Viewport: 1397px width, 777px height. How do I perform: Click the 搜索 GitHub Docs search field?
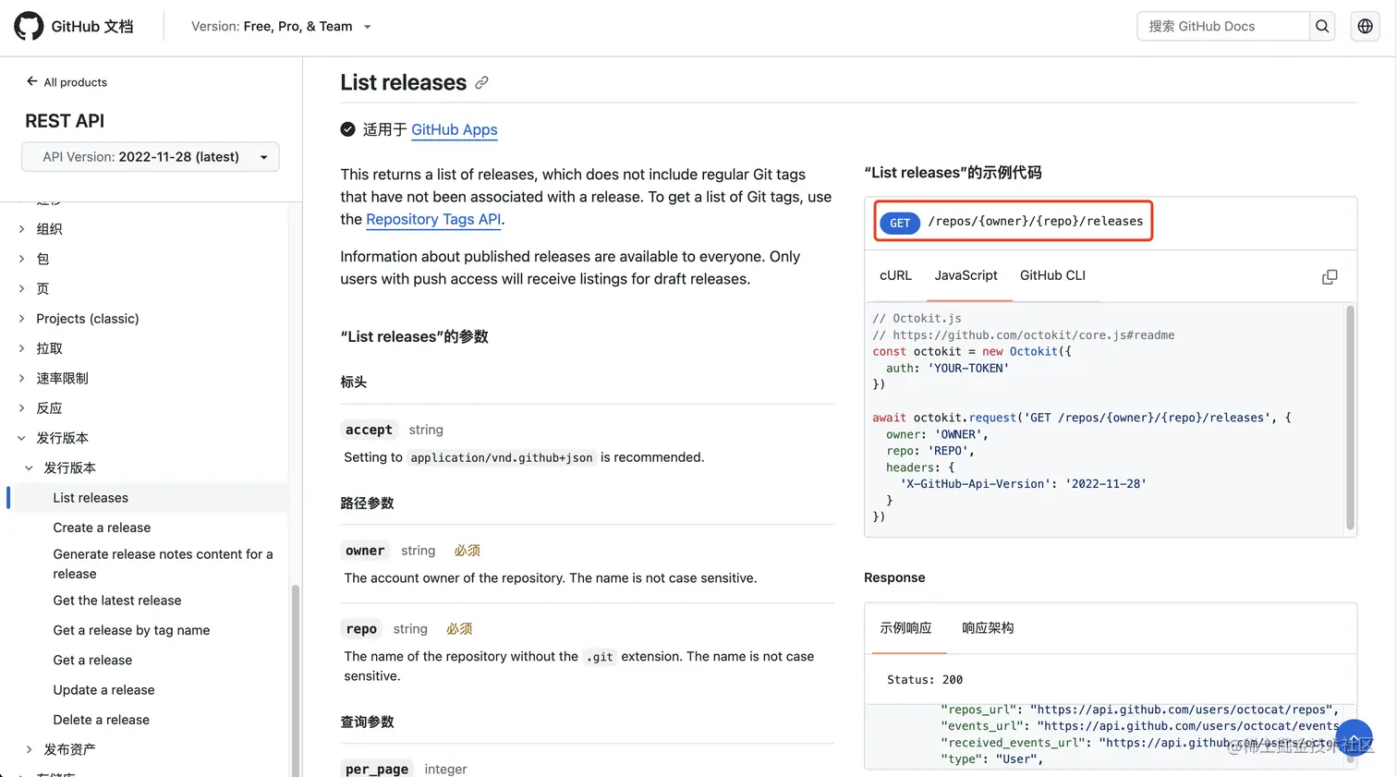[1223, 26]
